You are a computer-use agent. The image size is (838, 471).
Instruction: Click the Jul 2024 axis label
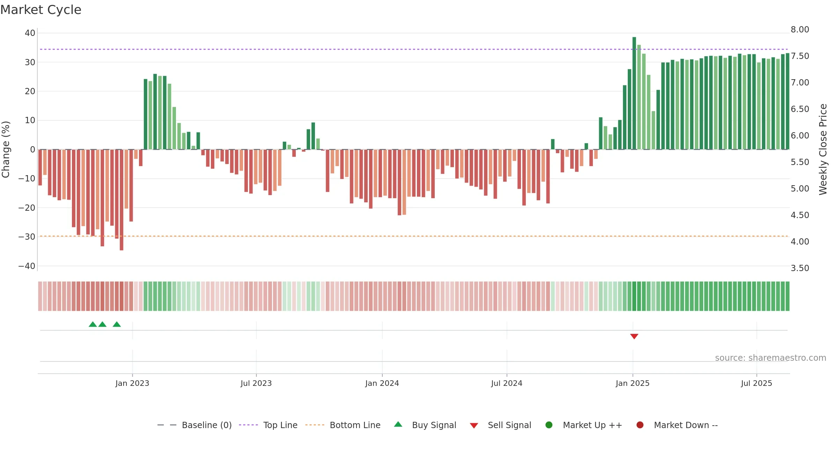(507, 383)
